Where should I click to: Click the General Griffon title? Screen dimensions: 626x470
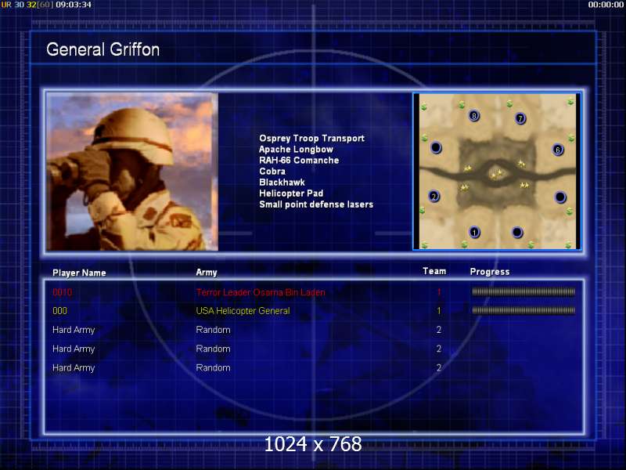click(103, 49)
